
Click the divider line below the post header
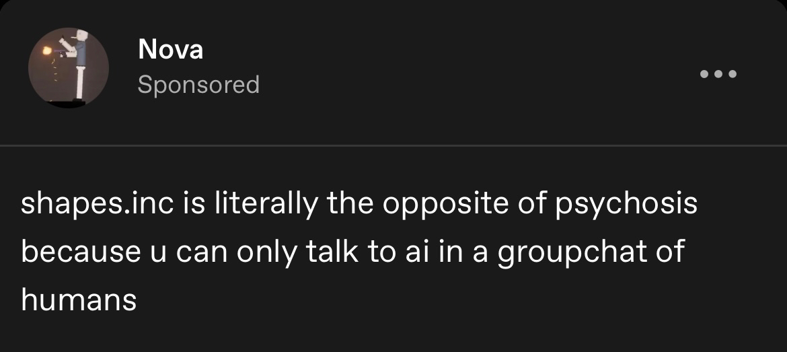[x=394, y=145]
